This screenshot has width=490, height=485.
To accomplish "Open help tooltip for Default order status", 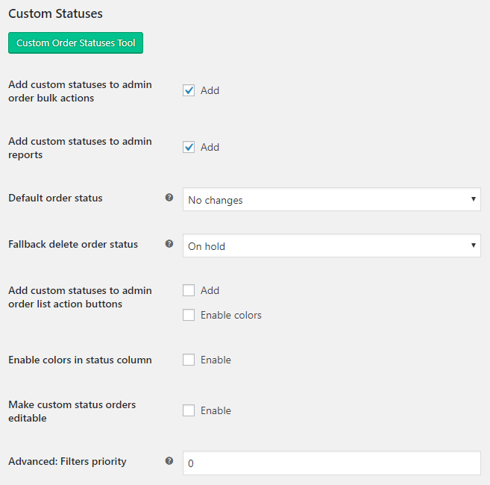I will tap(169, 197).
